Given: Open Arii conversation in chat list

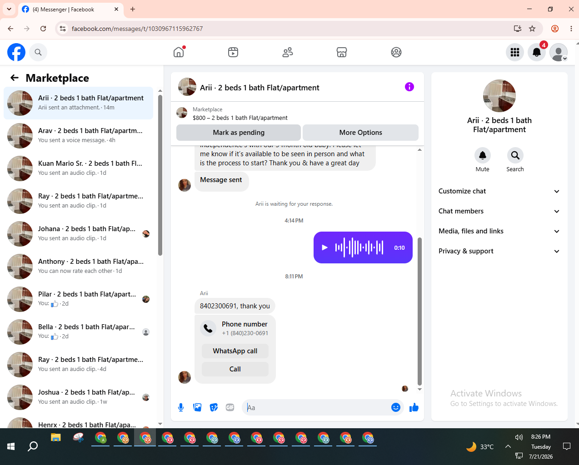Looking at the screenshot, I should click(x=78, y=103).
